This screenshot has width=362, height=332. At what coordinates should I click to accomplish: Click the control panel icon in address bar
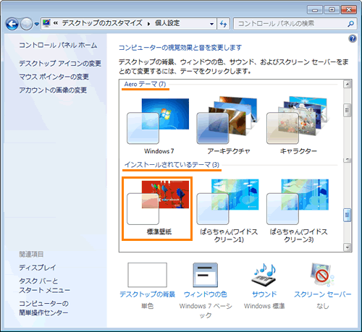click(46, 23)
